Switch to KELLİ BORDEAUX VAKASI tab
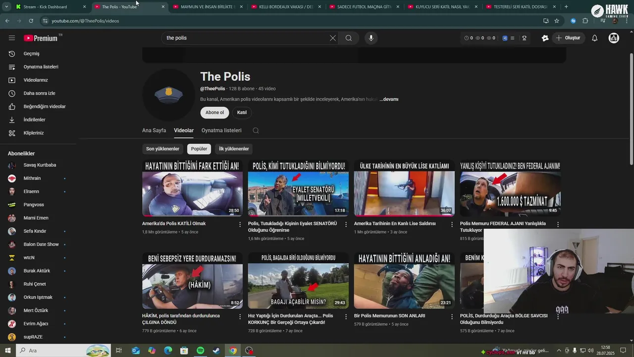 (x=287, y=7)
